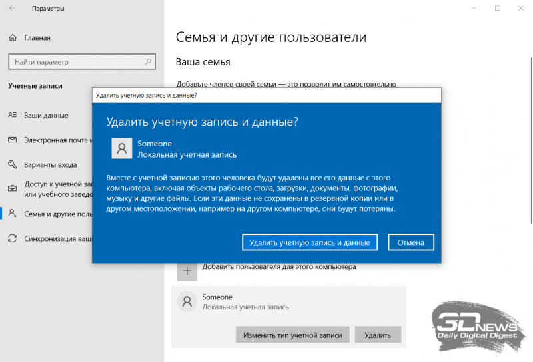
Task: Click the Someone avatar in the dialog
Action: 121,149
